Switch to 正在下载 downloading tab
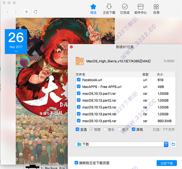The image size is (182, 169). point(109,9)
